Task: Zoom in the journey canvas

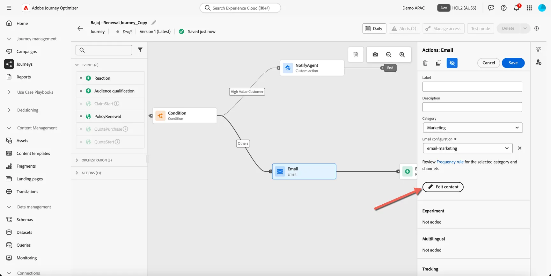Action: pos(402,54)
